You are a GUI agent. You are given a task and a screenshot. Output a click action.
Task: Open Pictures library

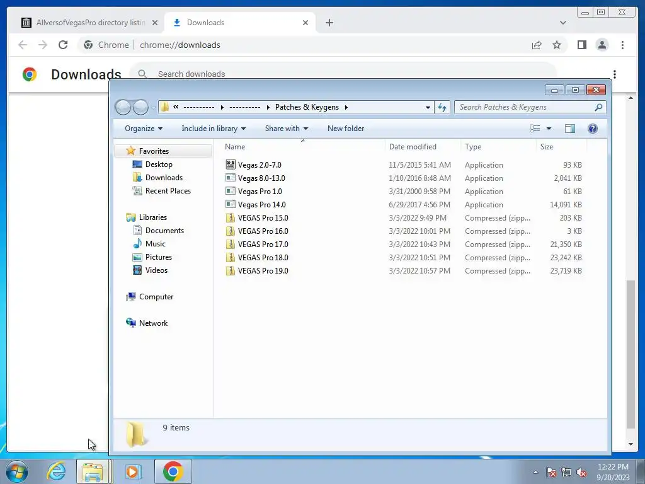pos(158,257)
